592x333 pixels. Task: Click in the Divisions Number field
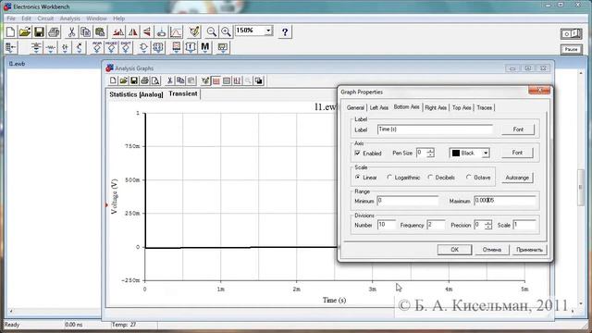(387, 225)
